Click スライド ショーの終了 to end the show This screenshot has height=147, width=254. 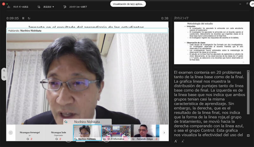pos(78,7)
